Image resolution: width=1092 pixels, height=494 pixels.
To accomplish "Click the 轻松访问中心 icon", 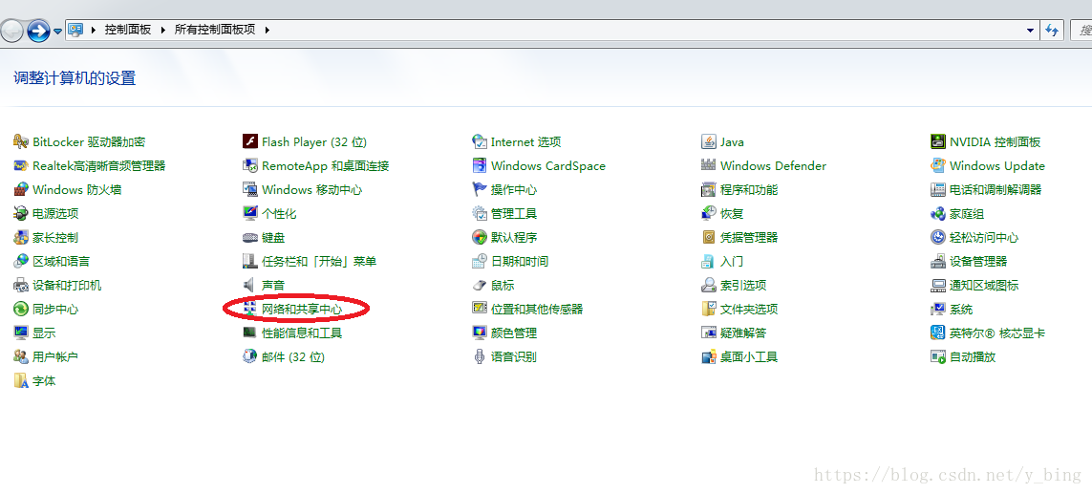I will (938, 238).
